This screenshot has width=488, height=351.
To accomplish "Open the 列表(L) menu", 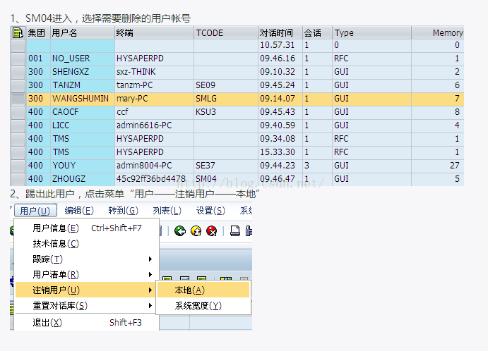I will [167, 211].
